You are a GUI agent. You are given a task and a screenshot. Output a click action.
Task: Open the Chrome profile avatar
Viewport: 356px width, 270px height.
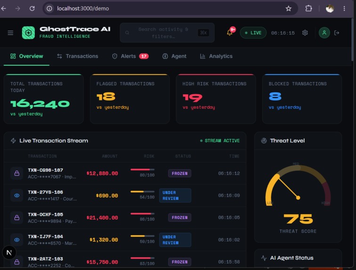(330, 8)
